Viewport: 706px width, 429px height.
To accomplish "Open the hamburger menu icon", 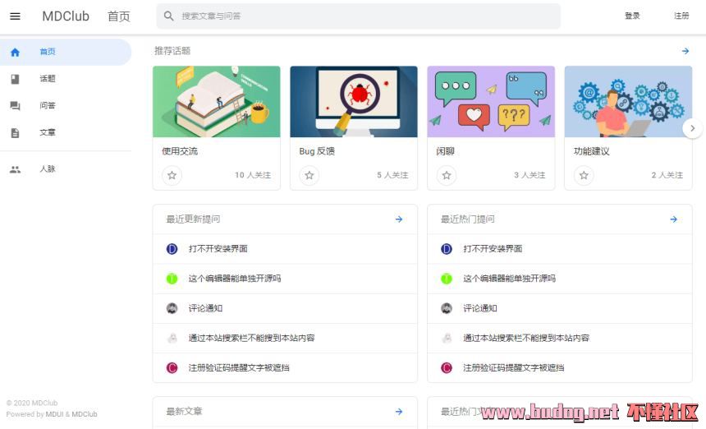I will [x=15, y=16].
